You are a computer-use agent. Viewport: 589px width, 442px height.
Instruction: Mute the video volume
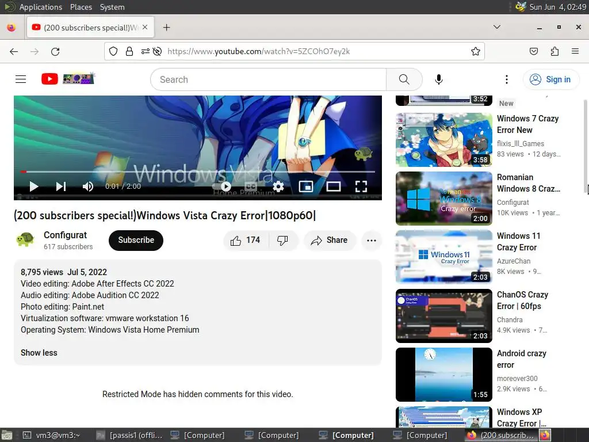pyautogui.click(x=88, y=186)
